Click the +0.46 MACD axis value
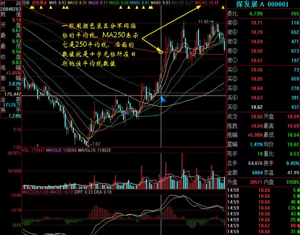Image resolution: width=300 pixels, height=235 pixels. pos(16,195)
